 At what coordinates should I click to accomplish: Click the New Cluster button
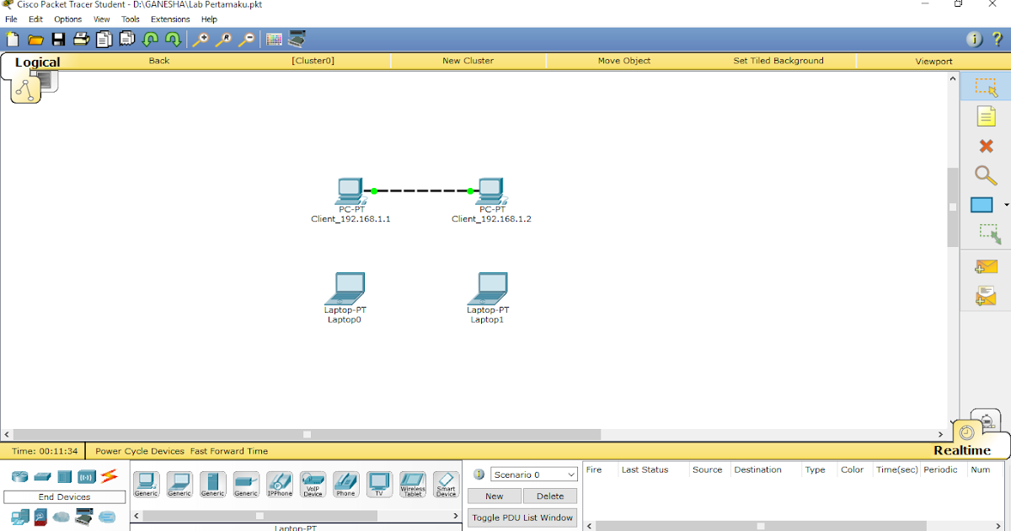[x=468, y=60]
